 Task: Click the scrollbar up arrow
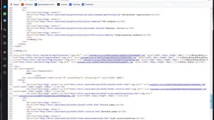coord(211,9)
